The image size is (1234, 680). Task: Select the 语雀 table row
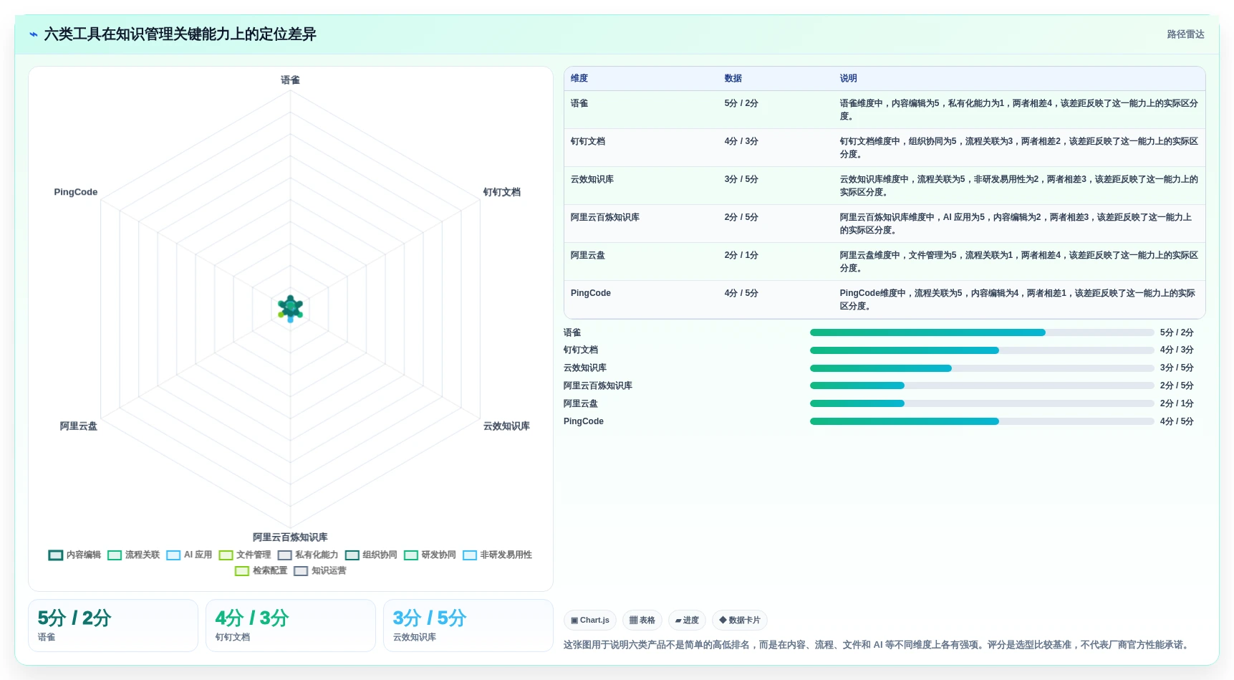(x=884, y=110)
